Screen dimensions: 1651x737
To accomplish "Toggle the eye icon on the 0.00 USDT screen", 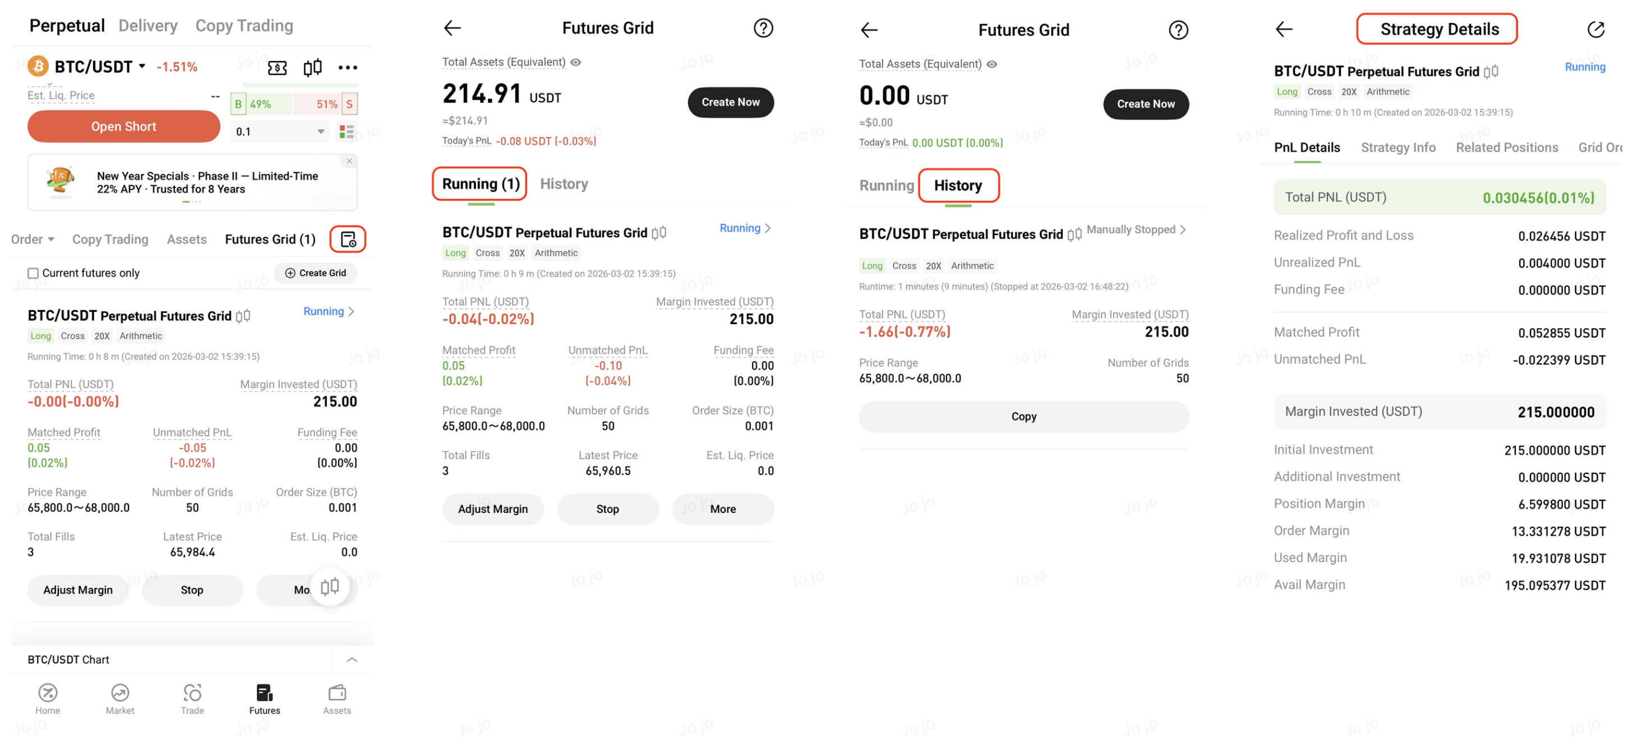I will (992, 64).
